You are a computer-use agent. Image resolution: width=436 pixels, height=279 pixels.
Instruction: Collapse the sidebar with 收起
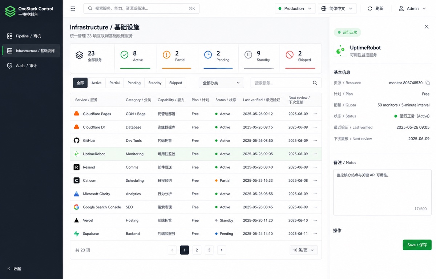coord(15,269)
